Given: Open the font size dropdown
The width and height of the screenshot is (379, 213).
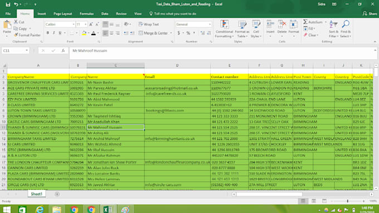Looking at the screenshot, I should pos(85,25).
